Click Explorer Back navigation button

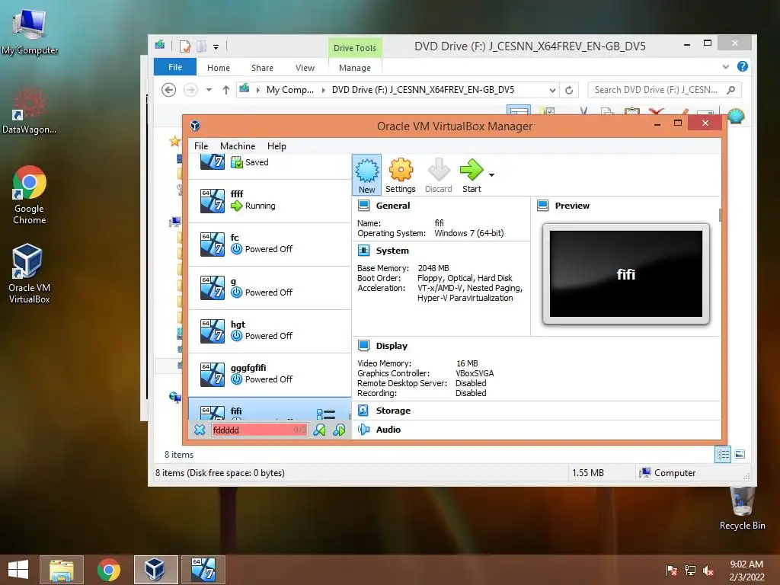[168, 90]
